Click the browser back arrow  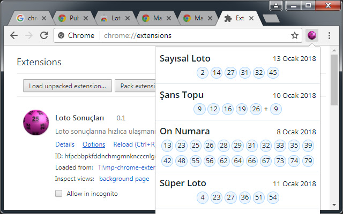point(14,35)
